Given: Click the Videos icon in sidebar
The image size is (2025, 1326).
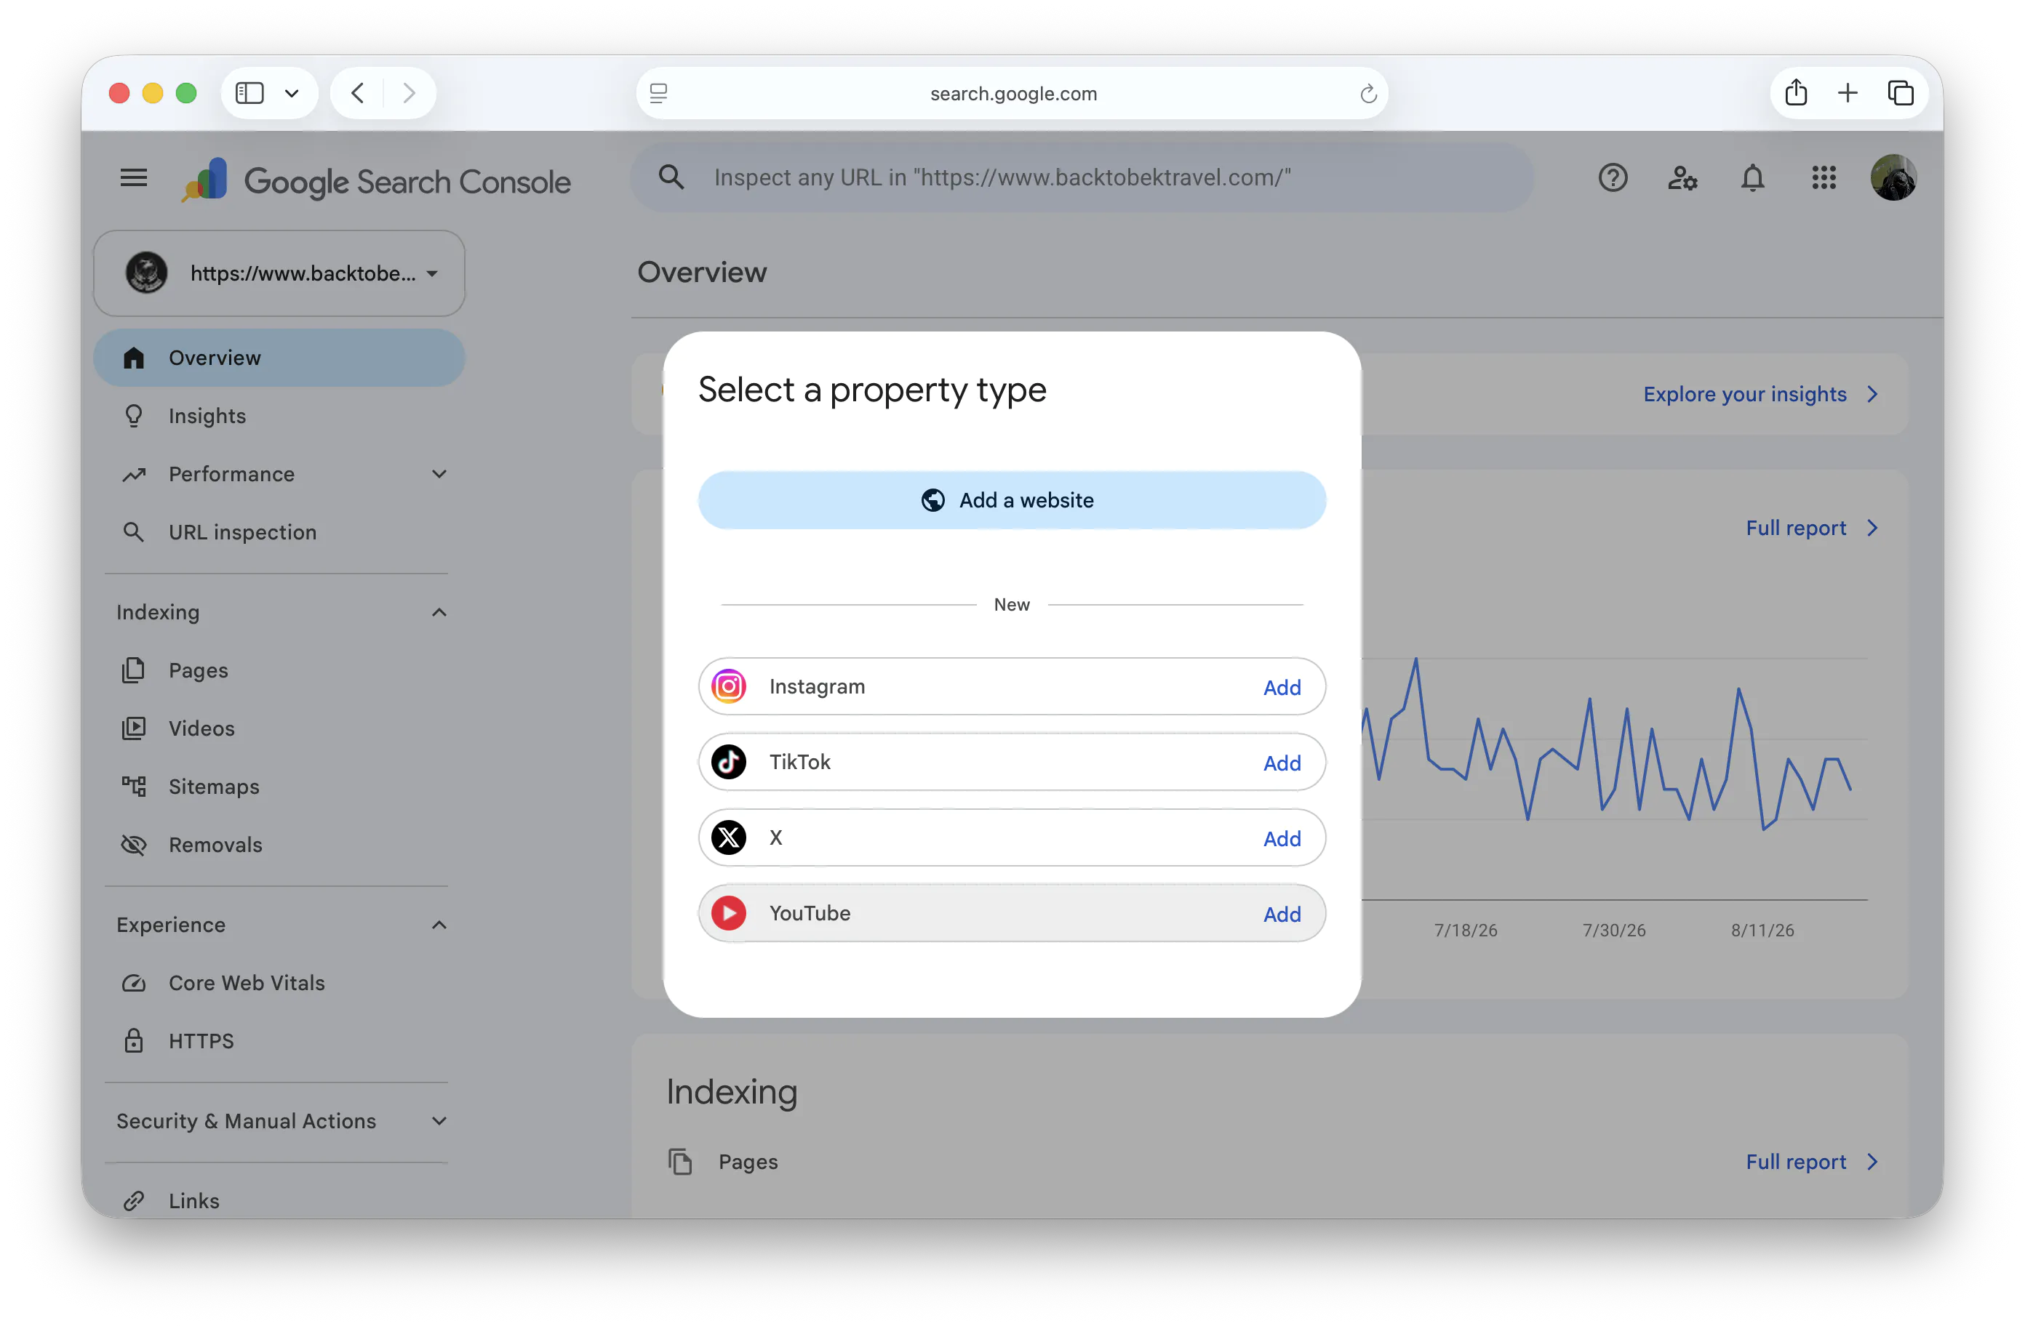Looking at the screenshot, I should 134,729.
